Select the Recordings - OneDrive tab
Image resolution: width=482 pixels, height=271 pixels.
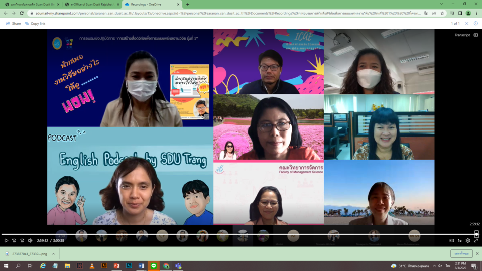(x=152, y=5)
